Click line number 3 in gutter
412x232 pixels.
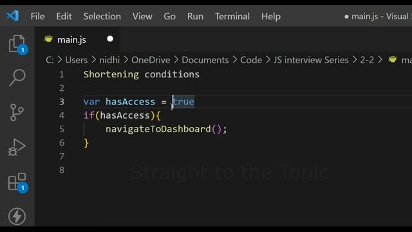(62, 102)
